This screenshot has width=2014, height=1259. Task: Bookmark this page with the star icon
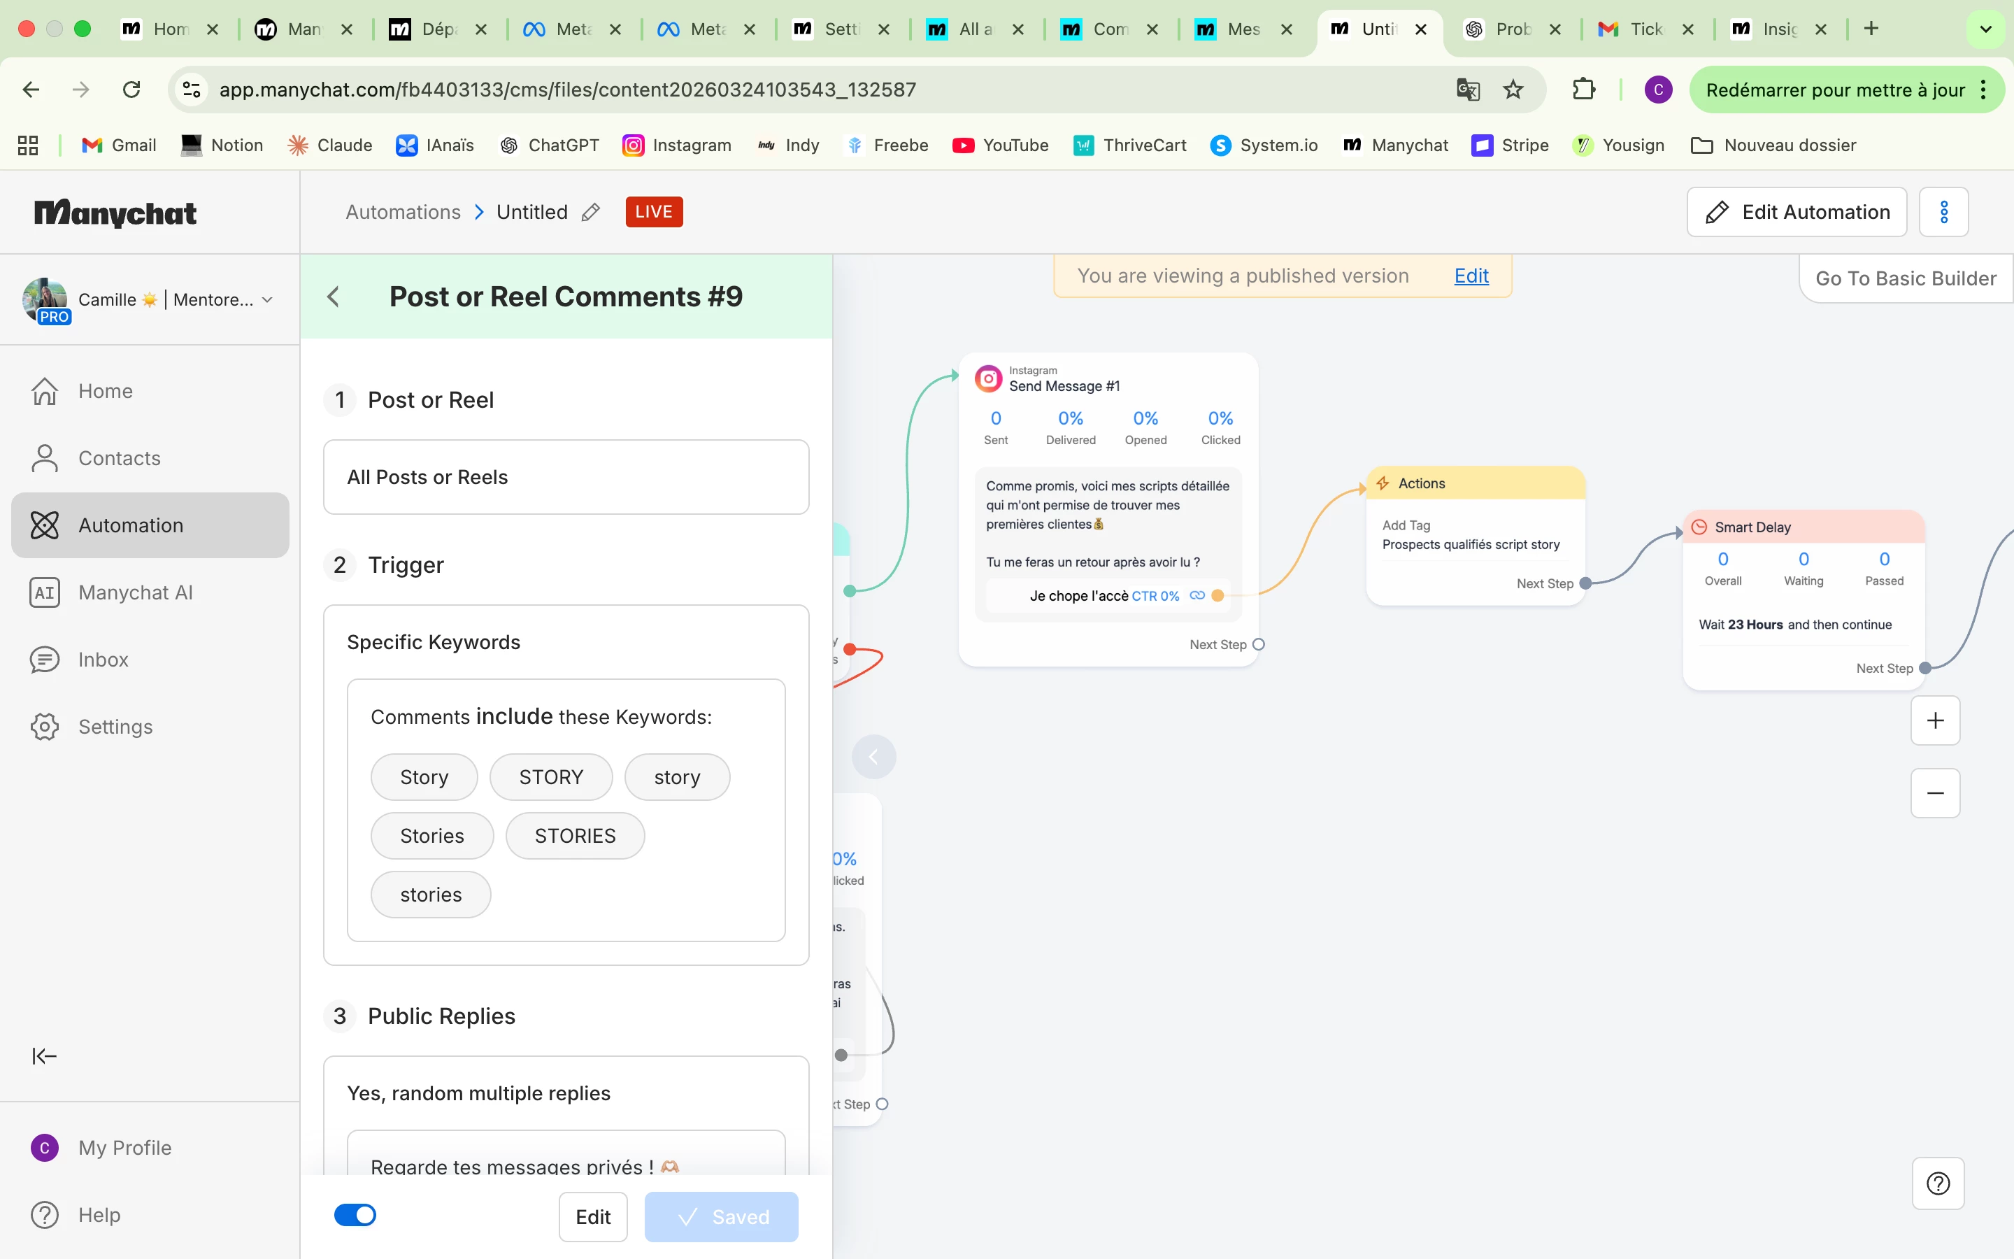[x=1513, y=90]
